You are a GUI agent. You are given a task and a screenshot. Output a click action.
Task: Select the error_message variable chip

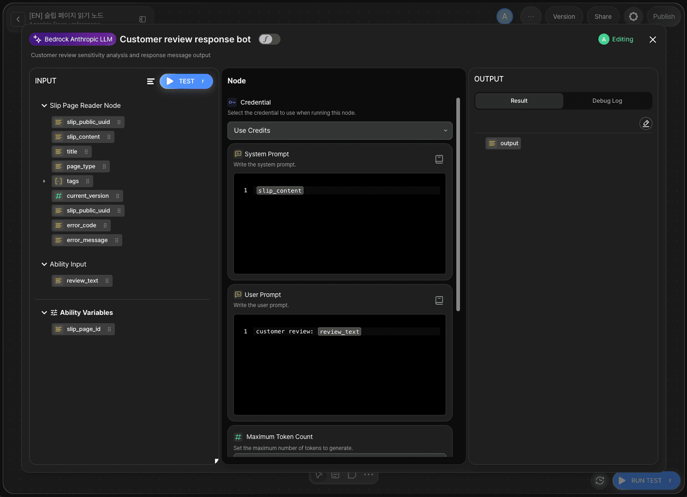click(x=87, y=240)
